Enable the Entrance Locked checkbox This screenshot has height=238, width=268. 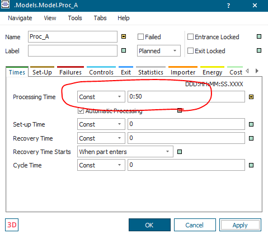tap(190, 37)
